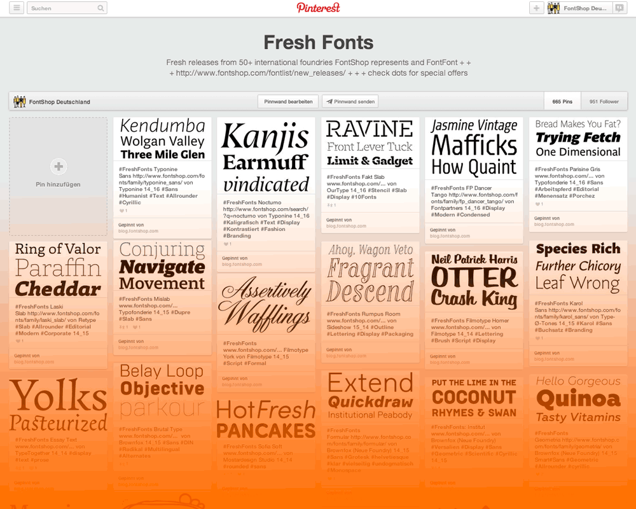Open the Jasmine Vintage Mafficks pin image
This screenshot has width=636, height=509.
coord(474,148)
